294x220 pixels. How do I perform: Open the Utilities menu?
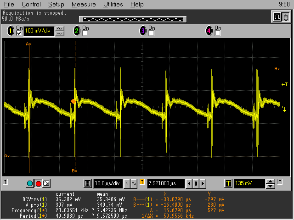(113, 4)
